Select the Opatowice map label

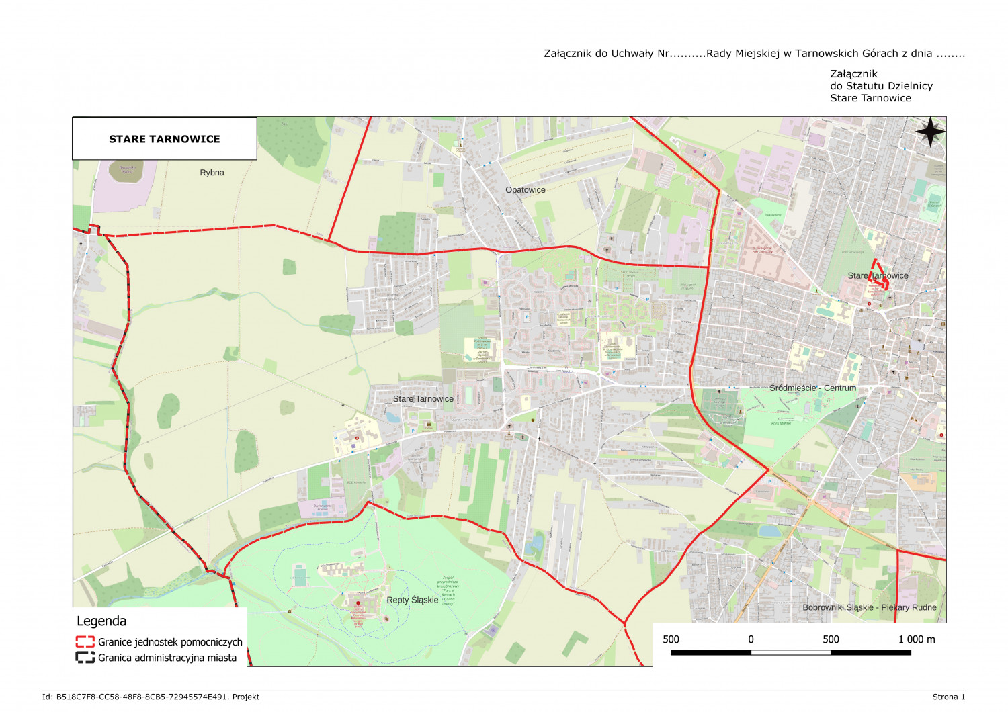coord(525,190)
